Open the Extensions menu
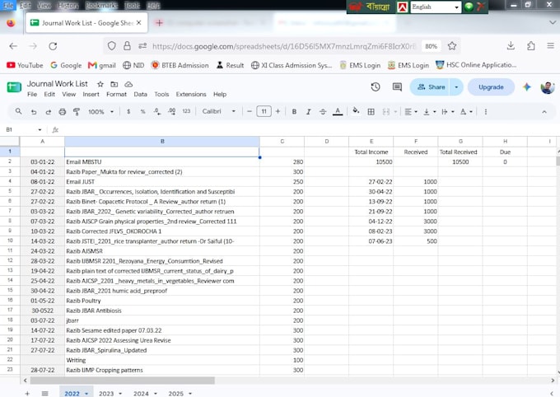The width and height of the screenshot is (560, 397). pos(191,95)
